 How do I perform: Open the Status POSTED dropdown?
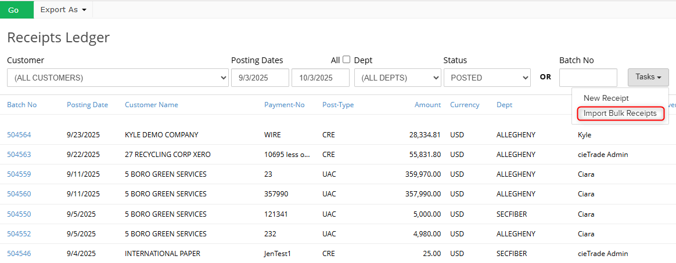click(487, 78)
